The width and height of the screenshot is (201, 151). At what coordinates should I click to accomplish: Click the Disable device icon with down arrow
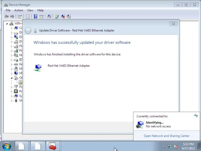point(69,16)
